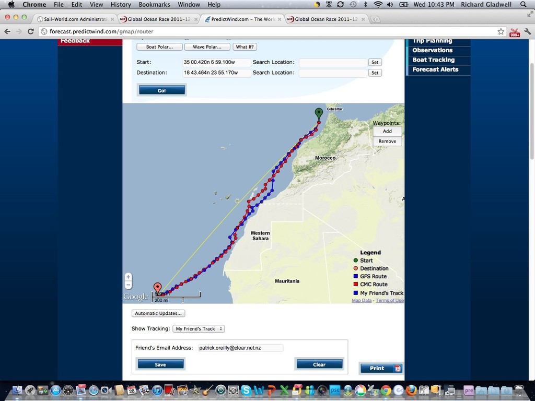The image size is (535, 401).
Task: Open the Wi-Fi status menu
Action: [x=378, y=4]
